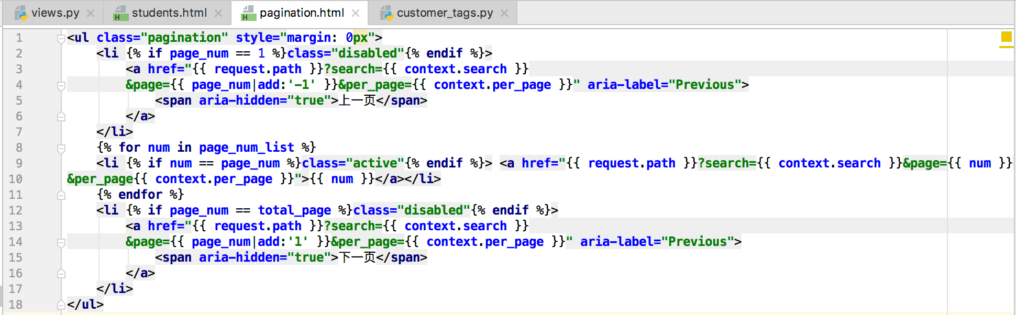This screenshot has height=315, width=1016.
Task: Click line number 9 in the gutter
Action: tap(19, 163)
